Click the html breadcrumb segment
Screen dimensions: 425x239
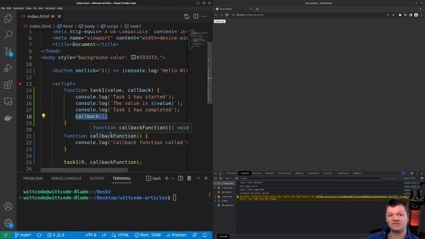pos(65,27)
